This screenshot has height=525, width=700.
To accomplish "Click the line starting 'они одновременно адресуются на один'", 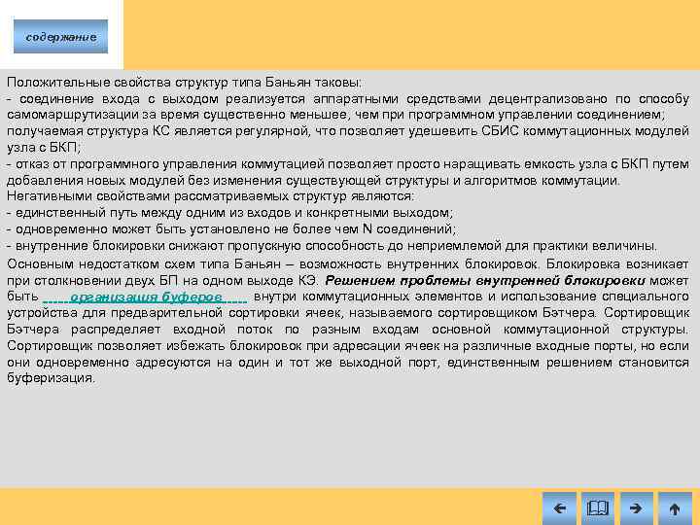I will 348,363.
